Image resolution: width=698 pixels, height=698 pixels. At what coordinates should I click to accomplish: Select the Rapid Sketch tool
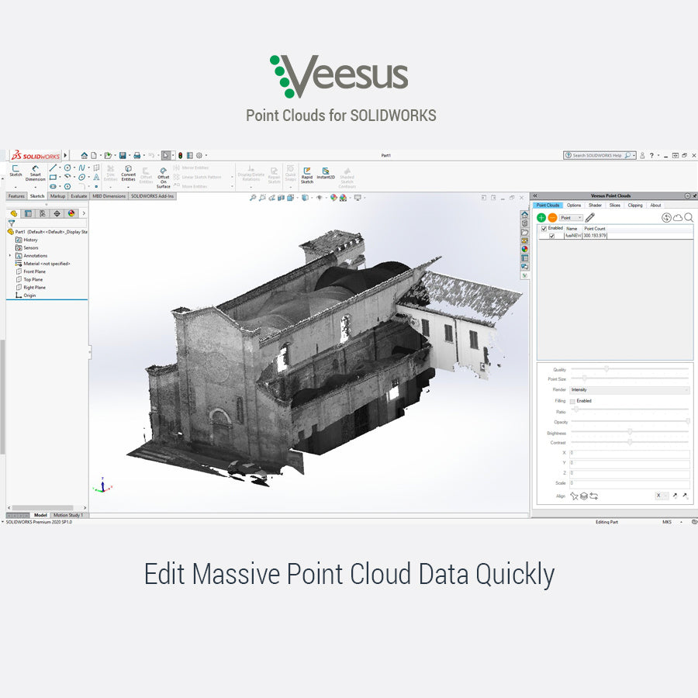pos(306,174)
